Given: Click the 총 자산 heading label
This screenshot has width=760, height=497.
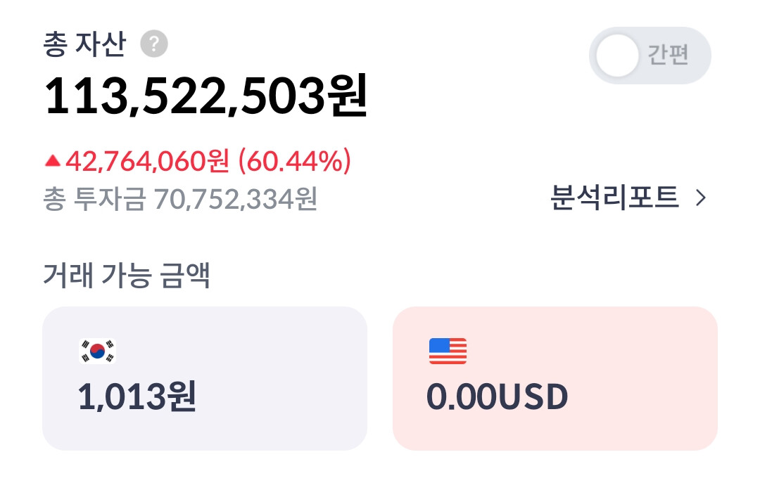Looking at the screenshot, I should pos(85,44).
